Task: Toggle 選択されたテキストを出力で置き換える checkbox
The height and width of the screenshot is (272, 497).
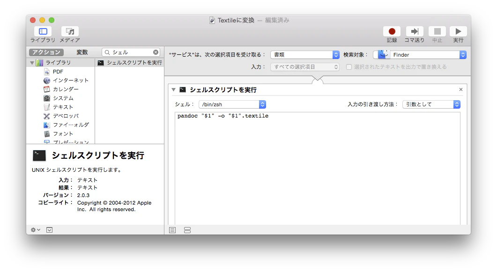Action: [349, 67]
